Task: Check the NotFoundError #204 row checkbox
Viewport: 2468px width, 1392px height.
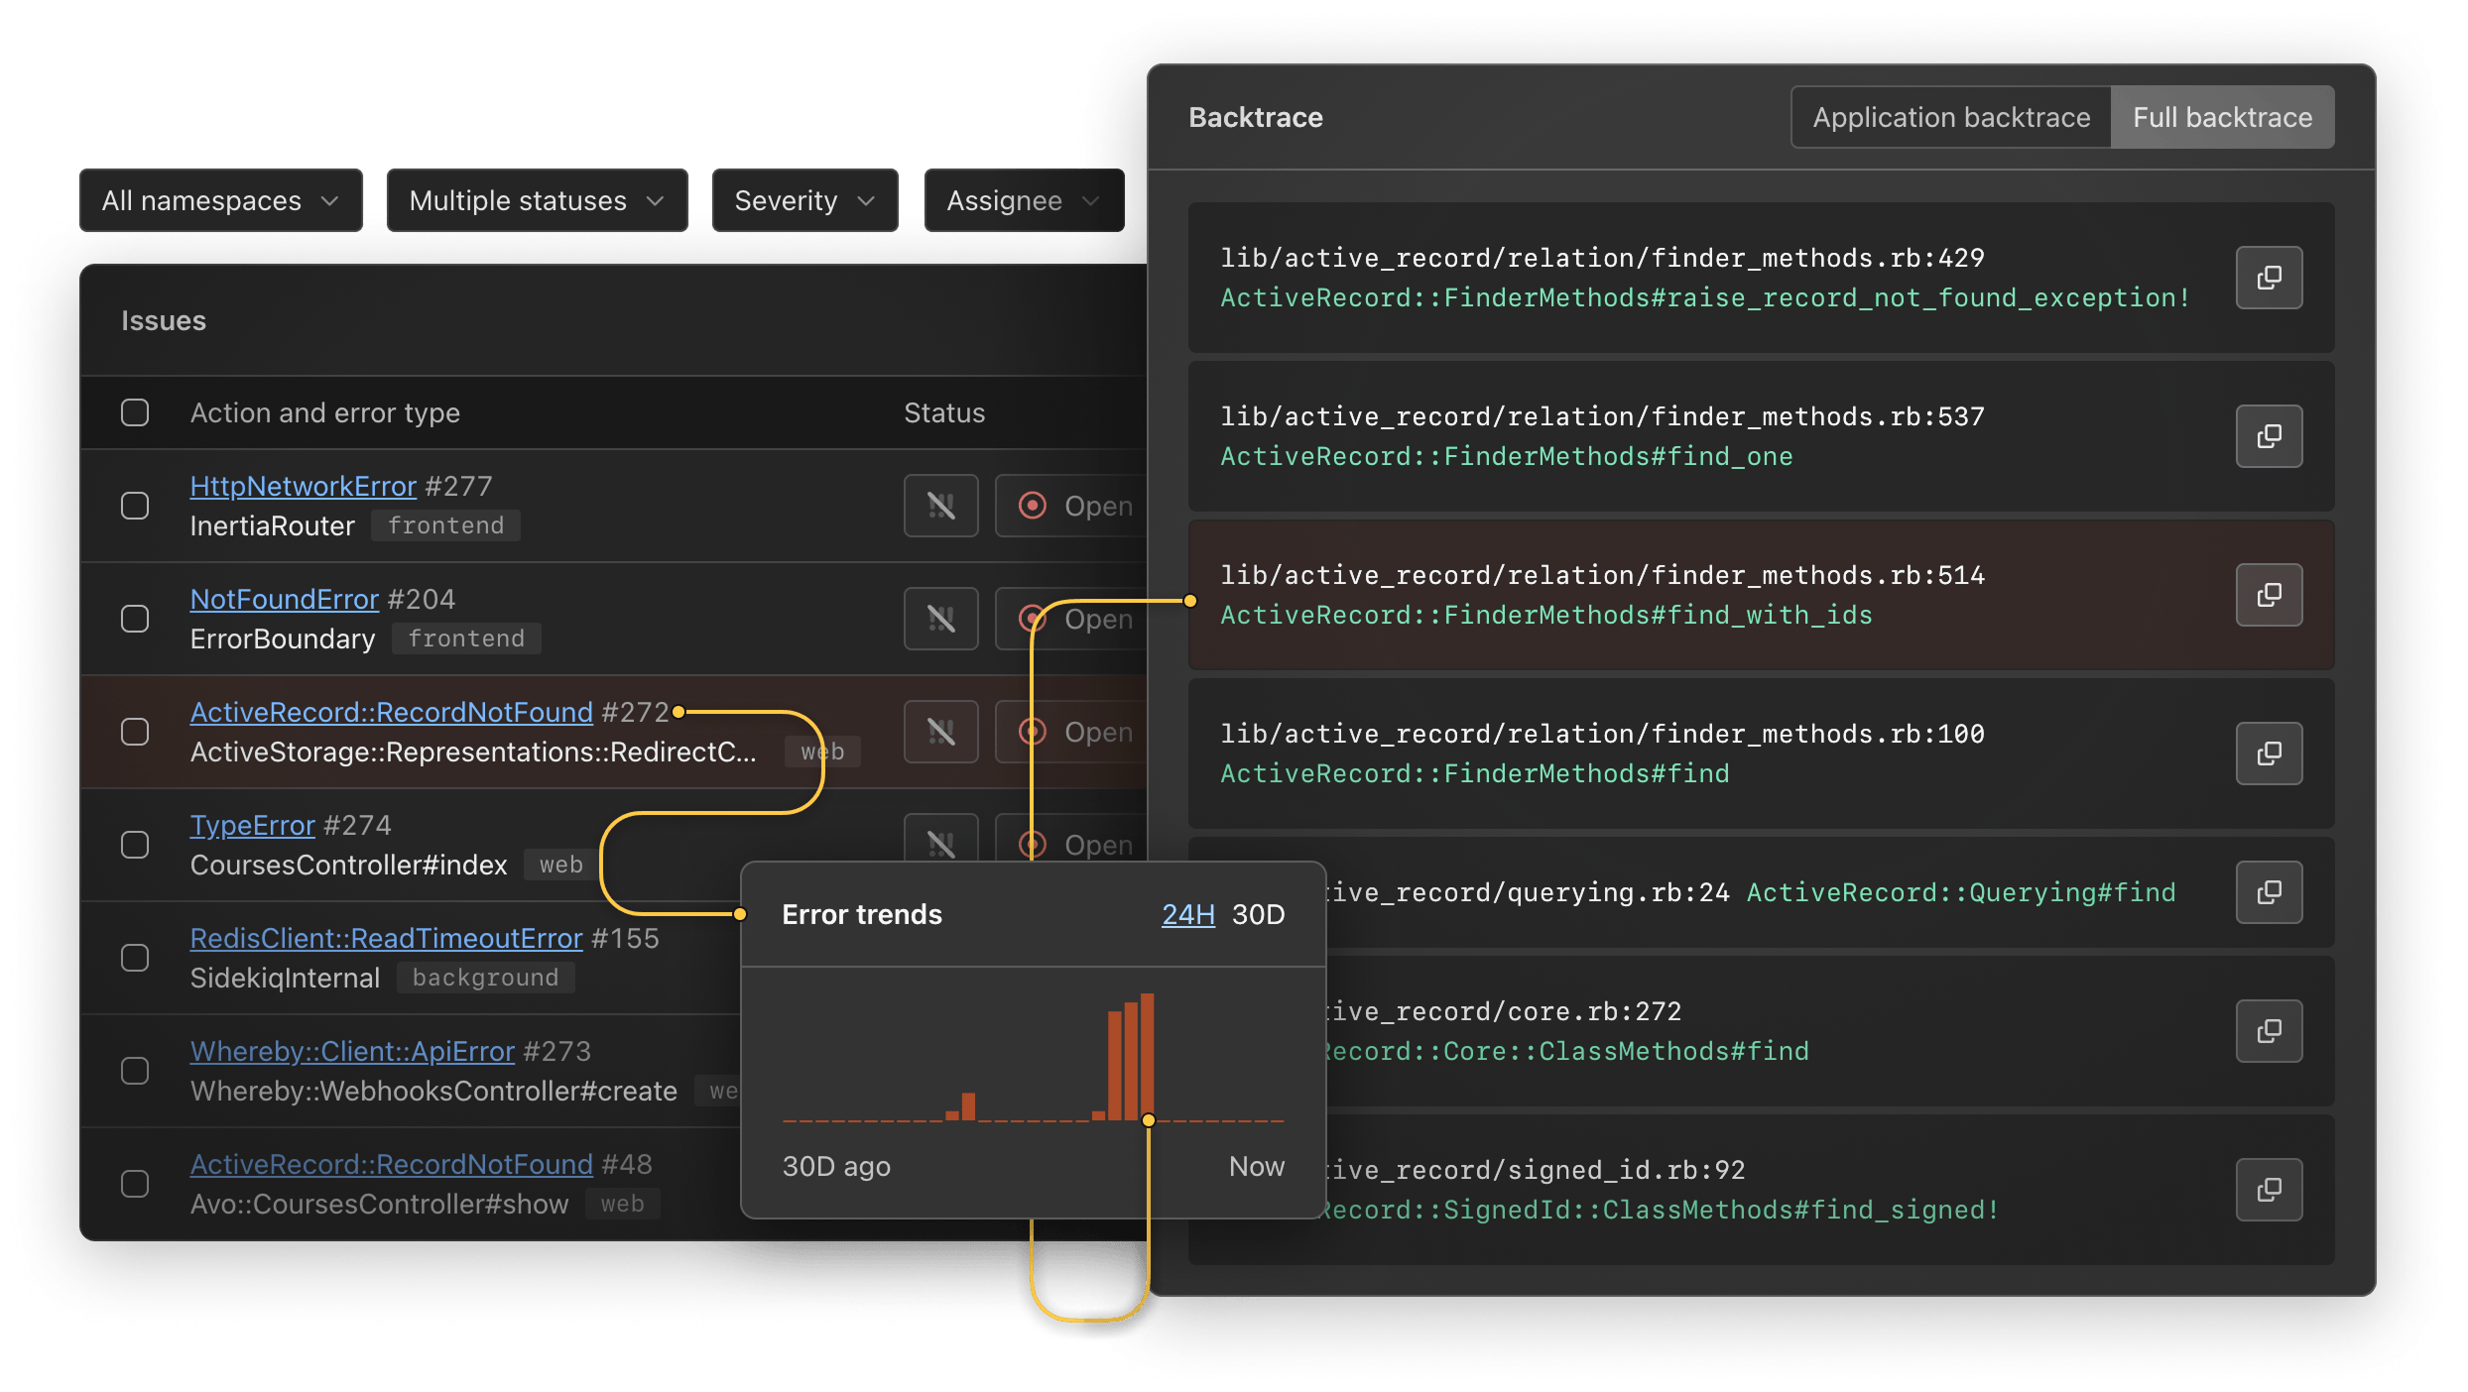Action: 135,619
